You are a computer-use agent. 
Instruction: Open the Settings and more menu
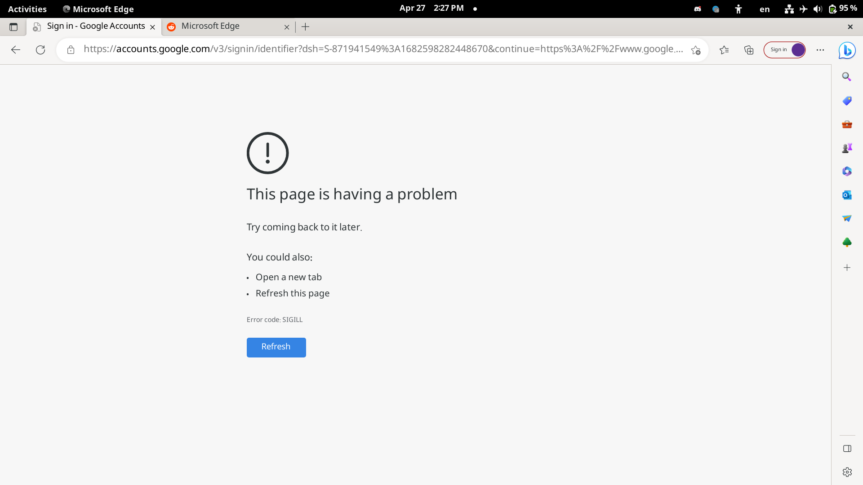820,50
